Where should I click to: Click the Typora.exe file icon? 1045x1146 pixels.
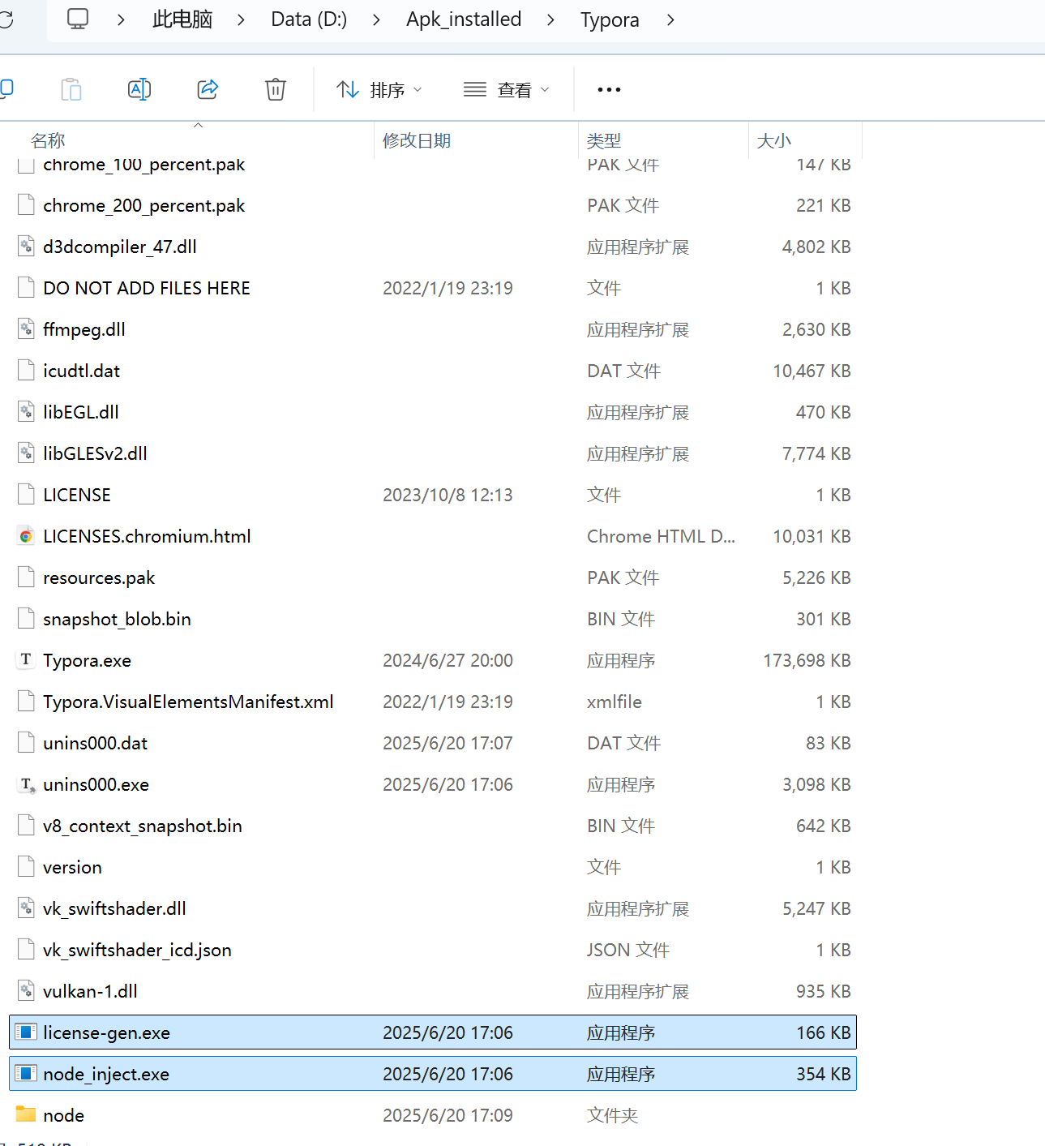(x=26, y=660)
